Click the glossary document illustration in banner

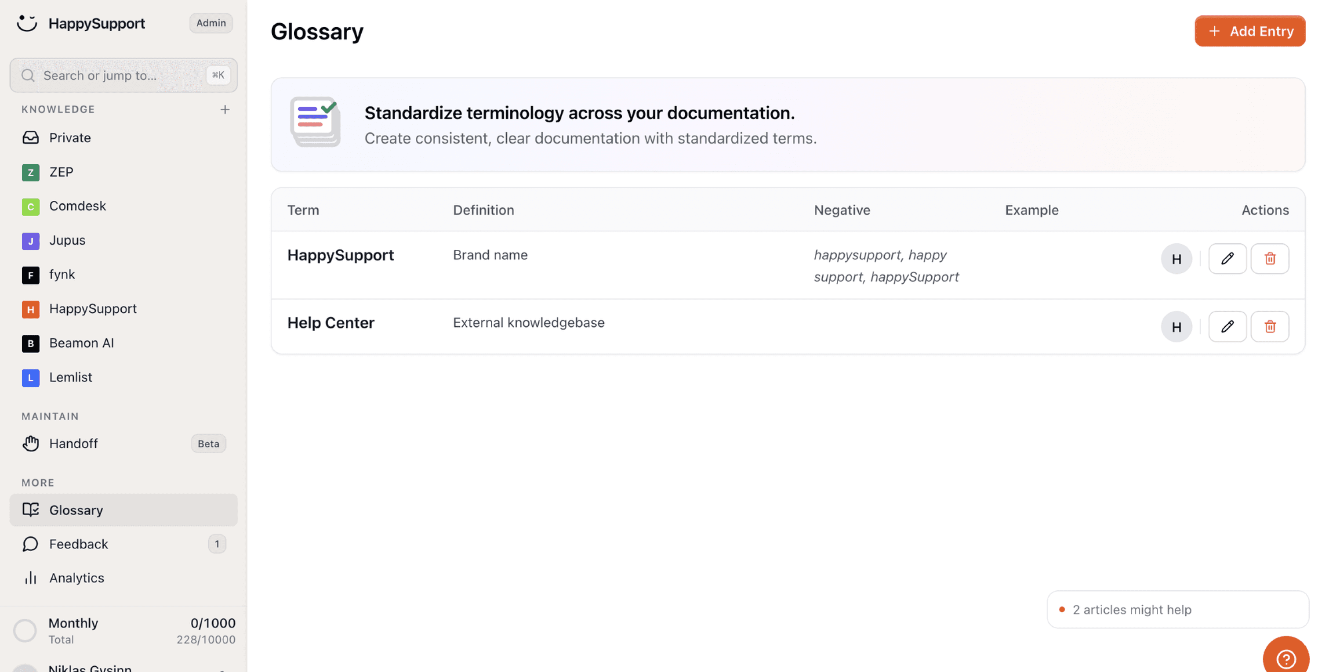315,122
